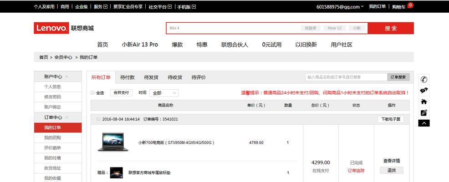Open 评价晒单 in the sidebar

[52, 148]
